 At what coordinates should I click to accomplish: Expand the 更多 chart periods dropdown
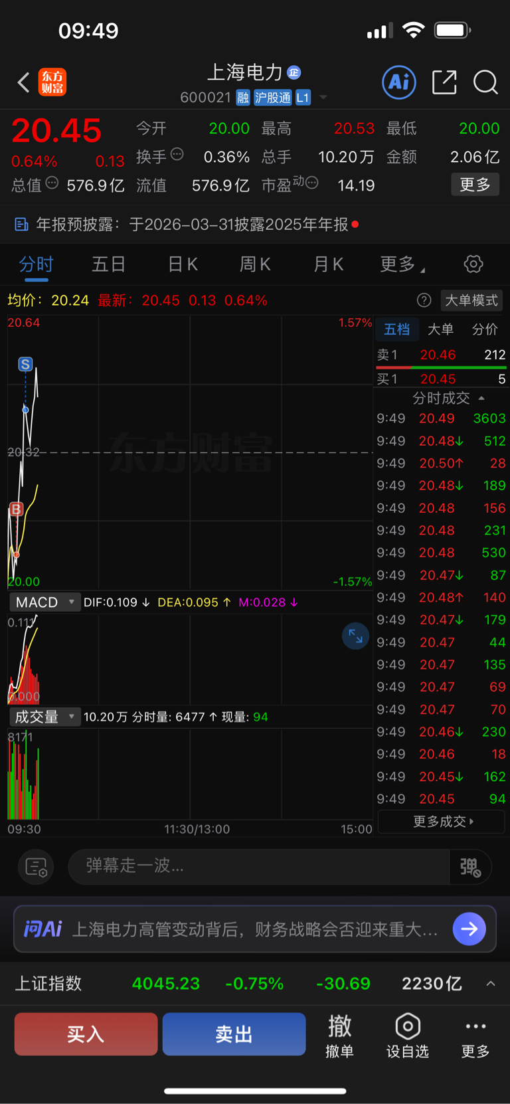[402, 264]
